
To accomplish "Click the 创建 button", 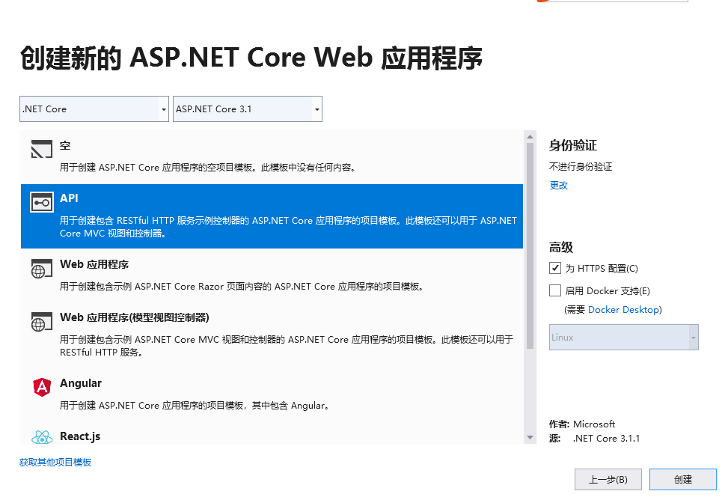I will click(x=683, y=479).
